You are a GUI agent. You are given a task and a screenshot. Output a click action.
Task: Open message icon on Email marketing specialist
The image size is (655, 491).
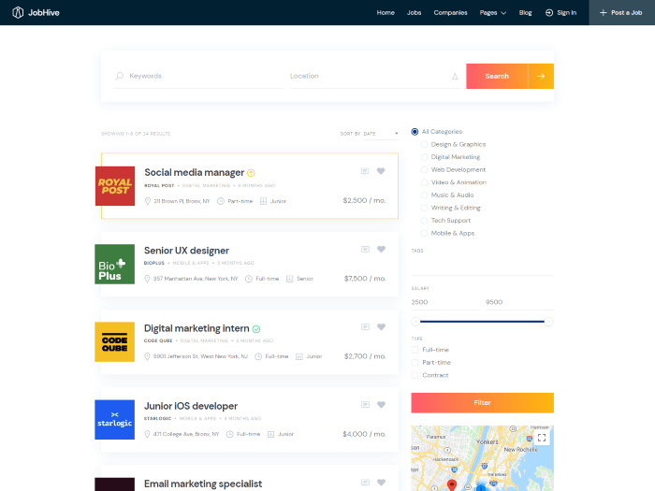coord(365,483)
